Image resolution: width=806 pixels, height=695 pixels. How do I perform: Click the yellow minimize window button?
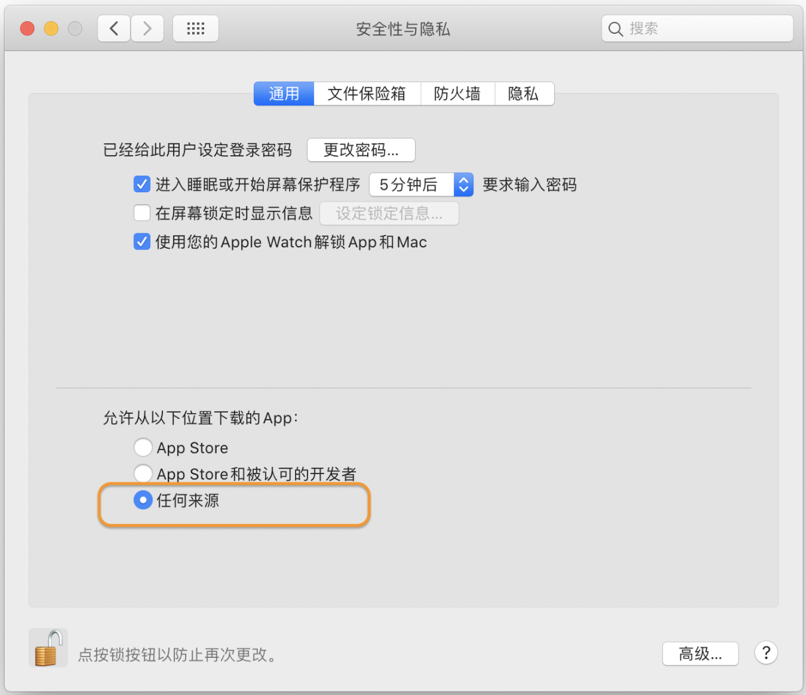point(51,29)
